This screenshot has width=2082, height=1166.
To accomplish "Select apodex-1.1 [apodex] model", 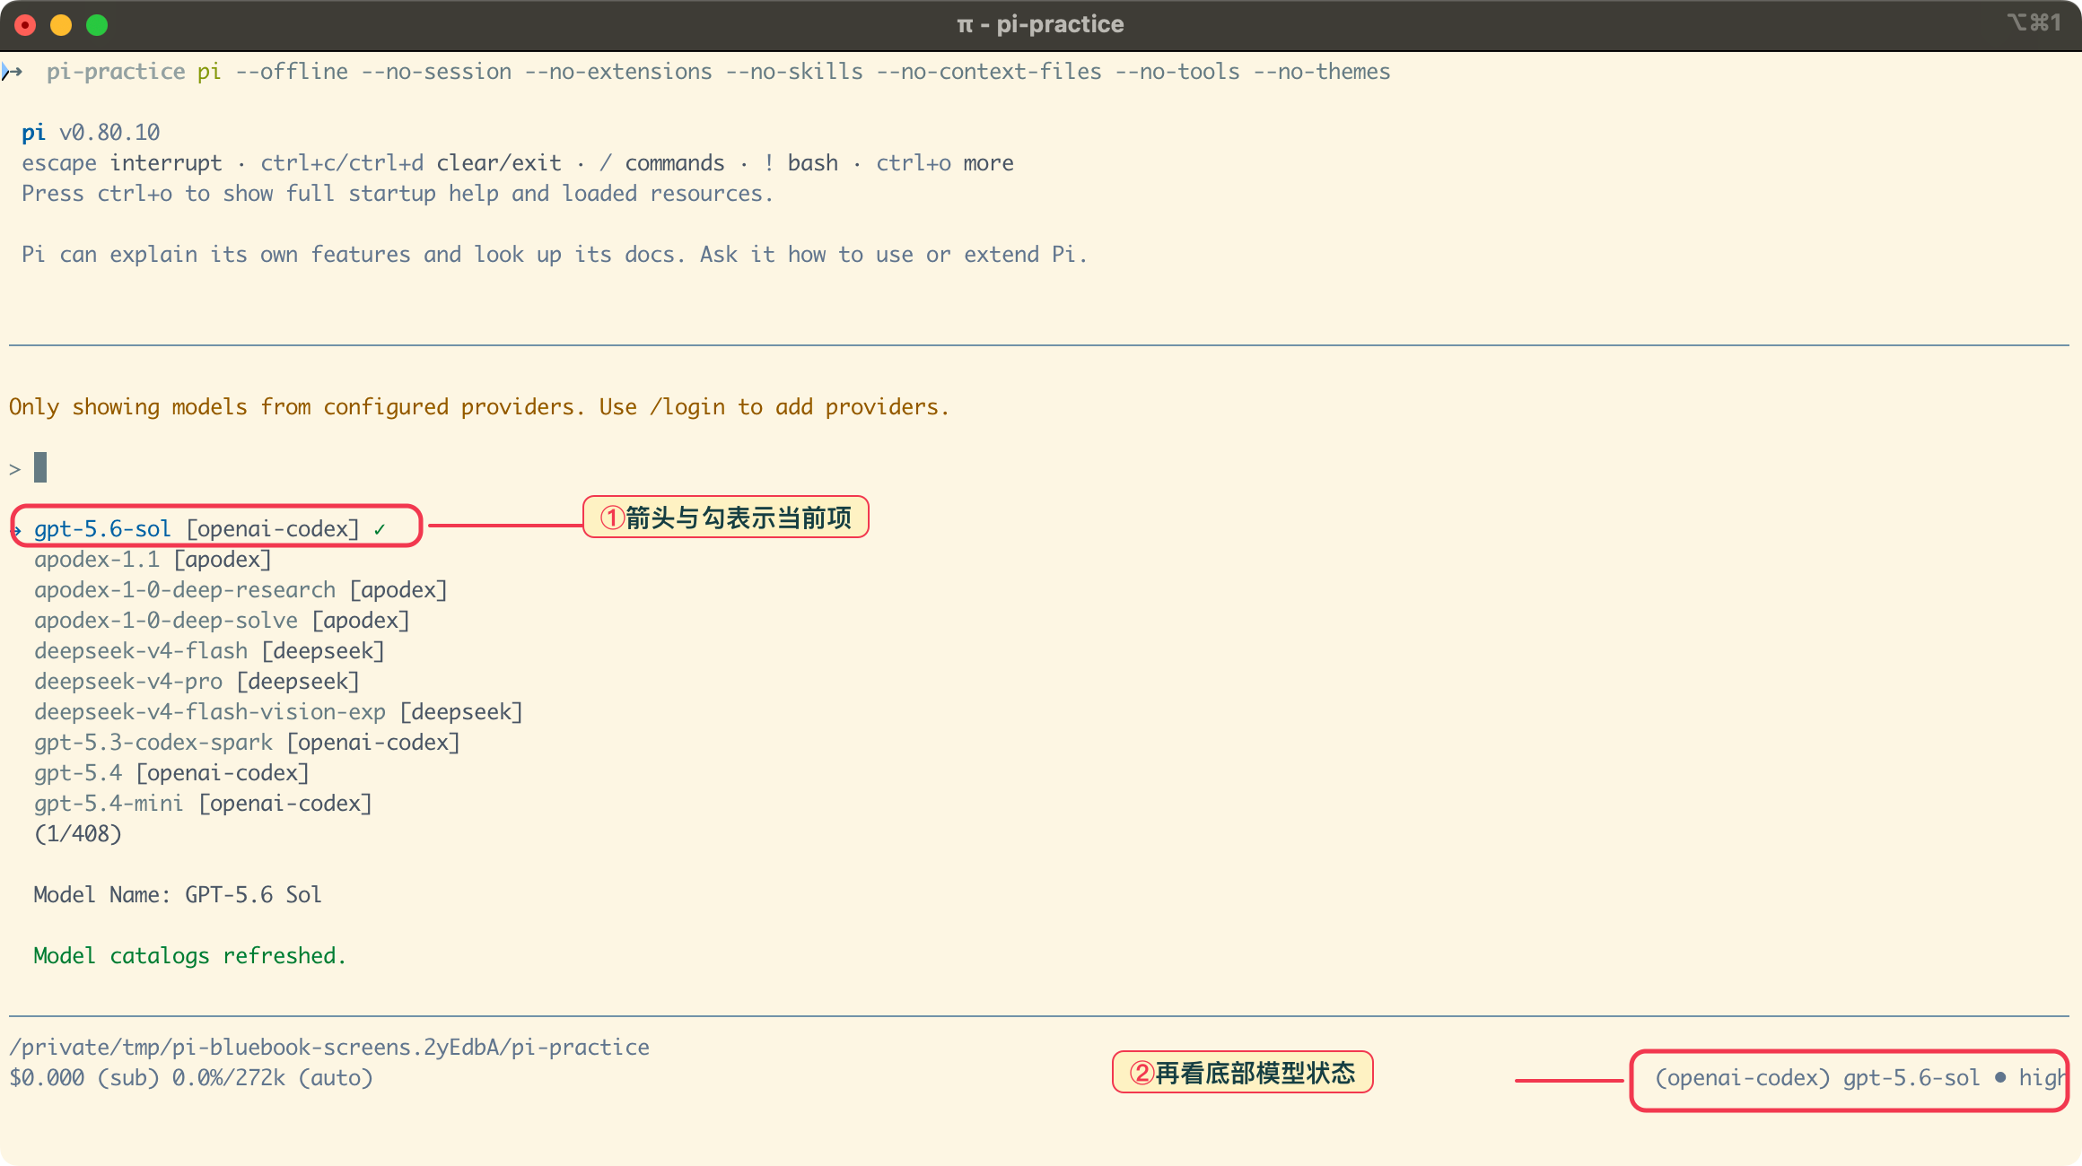I will point(153,559).
